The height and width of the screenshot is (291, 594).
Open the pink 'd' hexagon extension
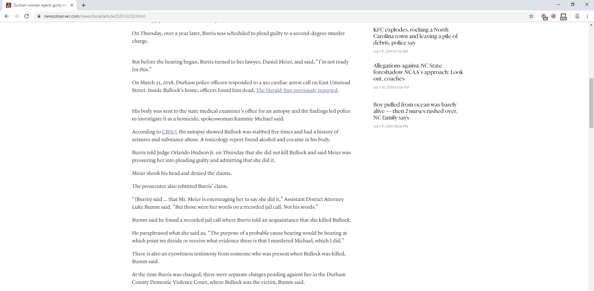(553, 16)
